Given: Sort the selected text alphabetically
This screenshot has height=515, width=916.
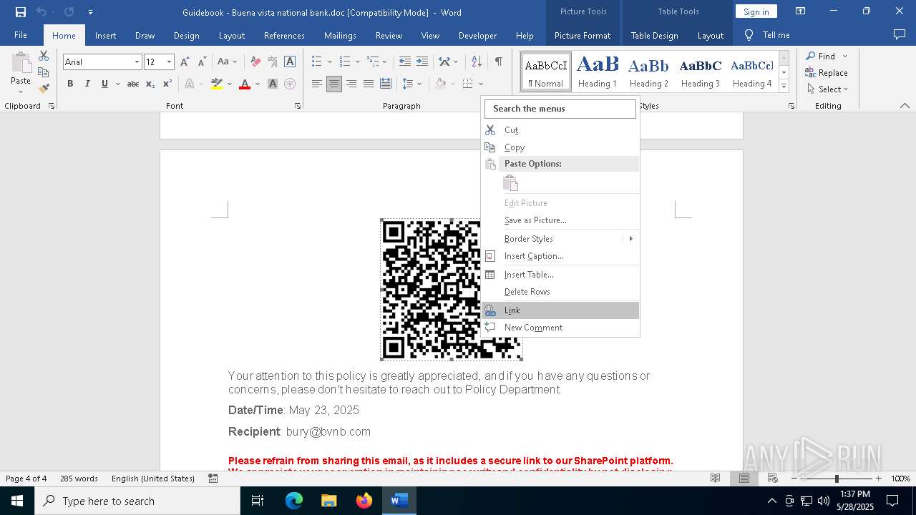Looking at the screenshot, I should [477, 62].
